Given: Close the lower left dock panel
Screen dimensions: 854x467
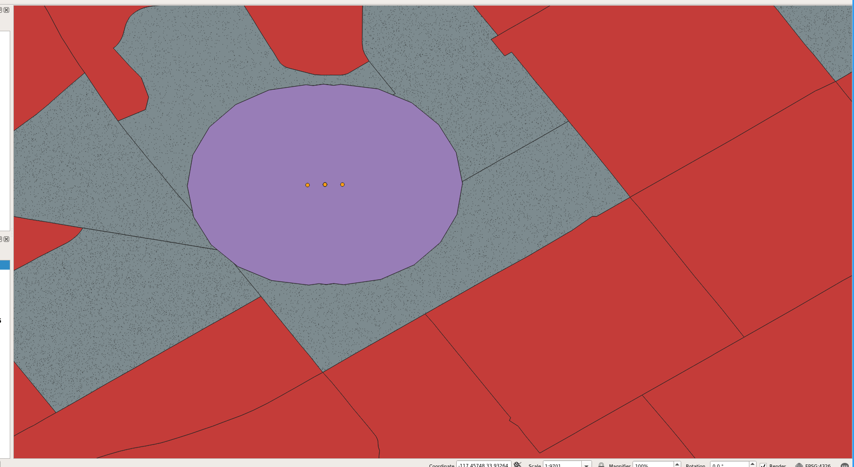Looking at the screenshot, I should [7, 239].
